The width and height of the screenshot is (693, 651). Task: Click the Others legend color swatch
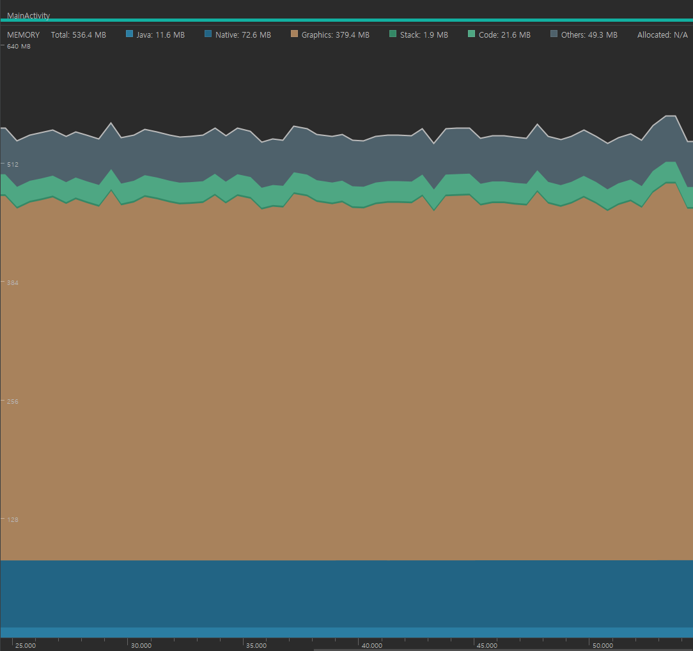click(x=554, y=34)
